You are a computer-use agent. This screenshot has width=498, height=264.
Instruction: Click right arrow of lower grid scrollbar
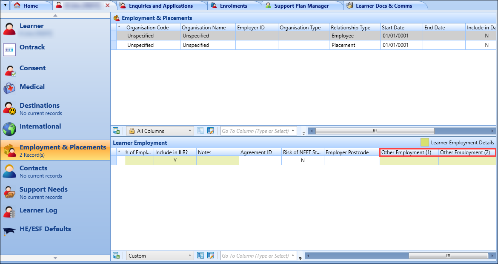tap(492, 255)
